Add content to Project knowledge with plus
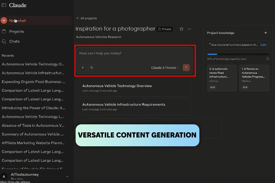The image size is (275, 183). (x=266, y=33)
